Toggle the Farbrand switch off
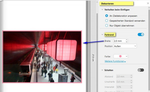 (x=141, y=34)
